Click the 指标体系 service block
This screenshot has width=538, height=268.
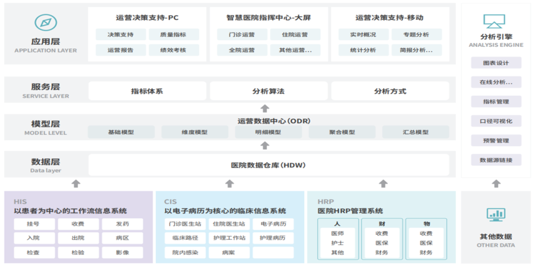(147, 91)
